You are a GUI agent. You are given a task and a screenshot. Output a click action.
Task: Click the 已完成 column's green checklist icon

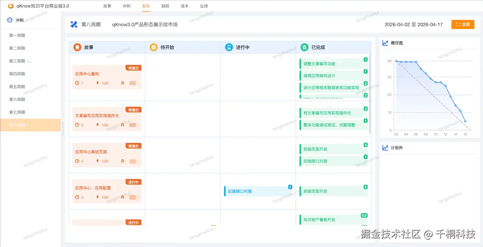click(x=304, y=47)
